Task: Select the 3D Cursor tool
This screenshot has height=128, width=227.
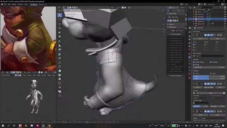Action: coord(60,19)
